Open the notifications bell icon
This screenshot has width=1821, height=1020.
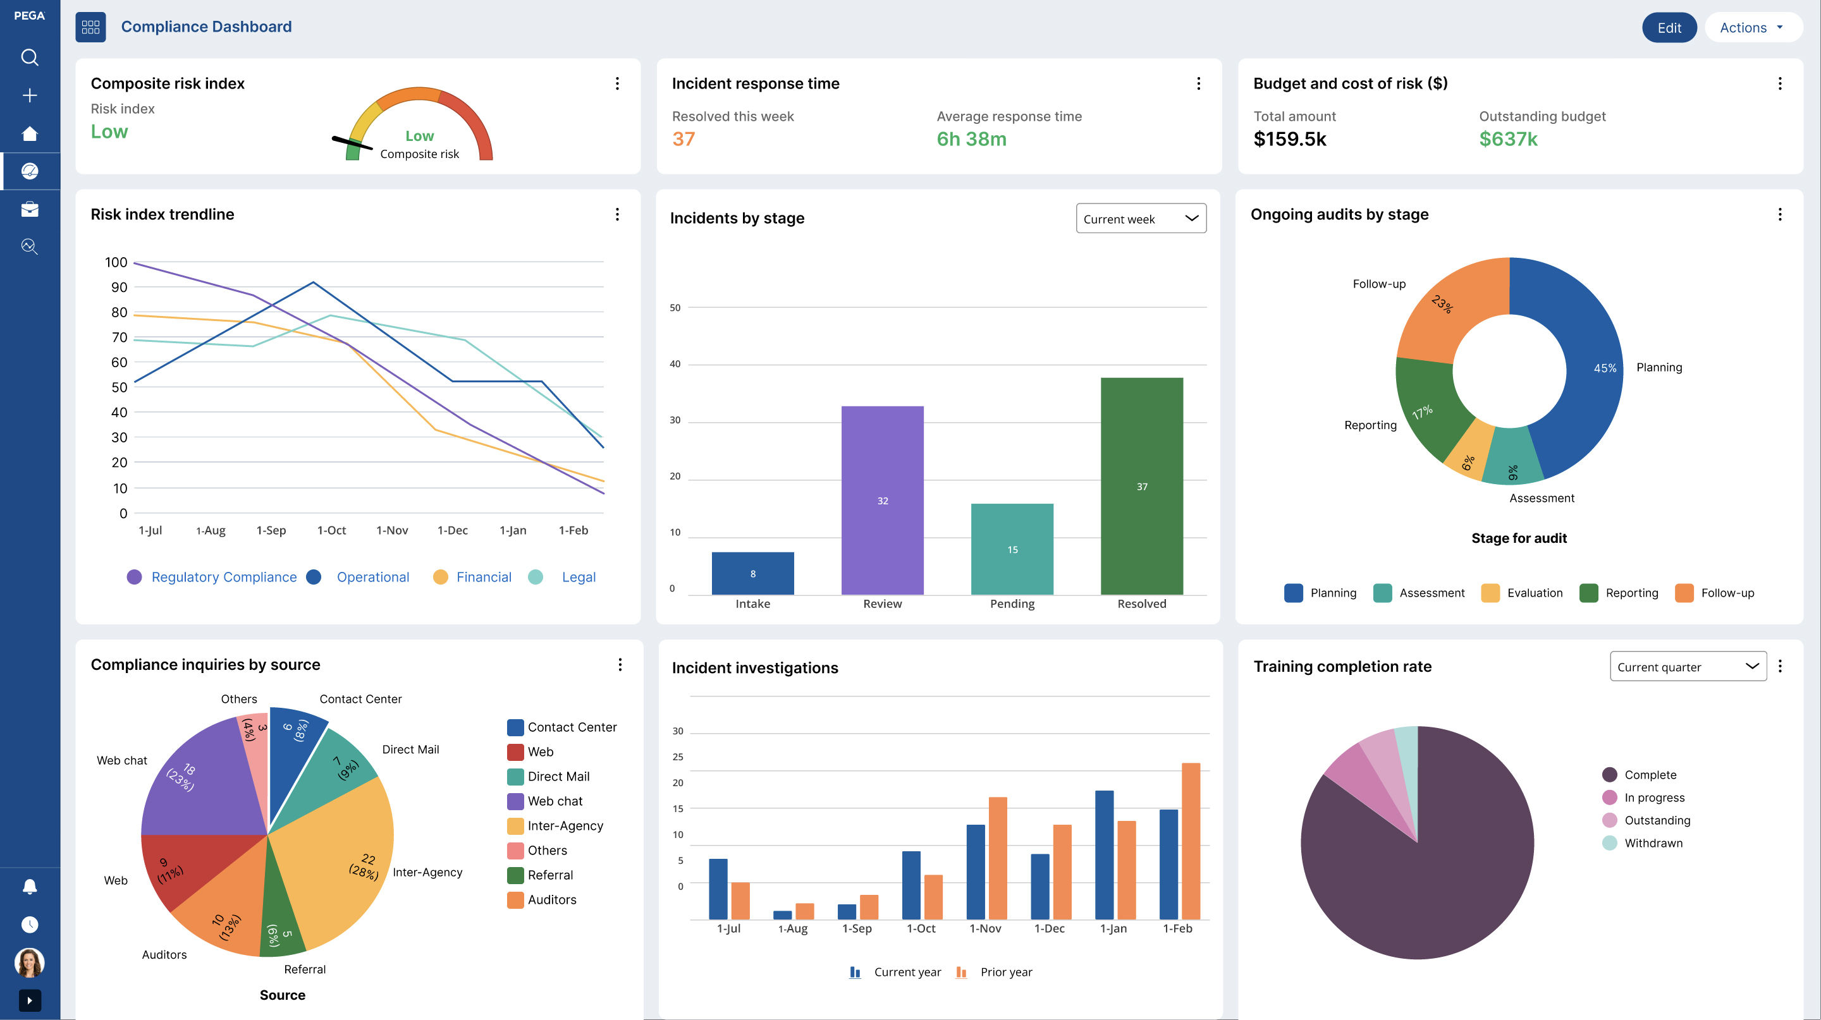point(30,887)
